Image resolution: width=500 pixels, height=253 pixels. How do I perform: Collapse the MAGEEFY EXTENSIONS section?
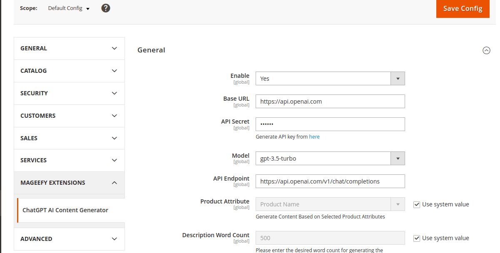coord(69,183)
